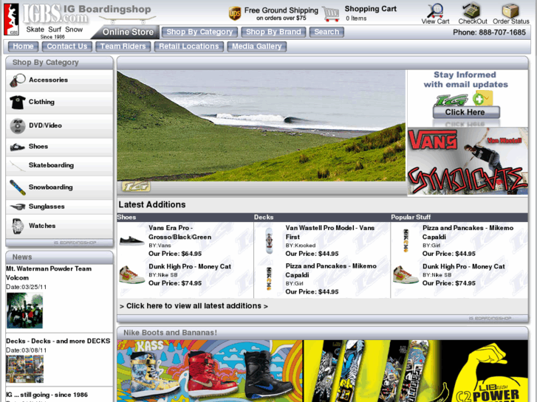Open the Skateboarding category link
Image resolution: width=537 pixels, height=402 pixels.
(51, 165)
